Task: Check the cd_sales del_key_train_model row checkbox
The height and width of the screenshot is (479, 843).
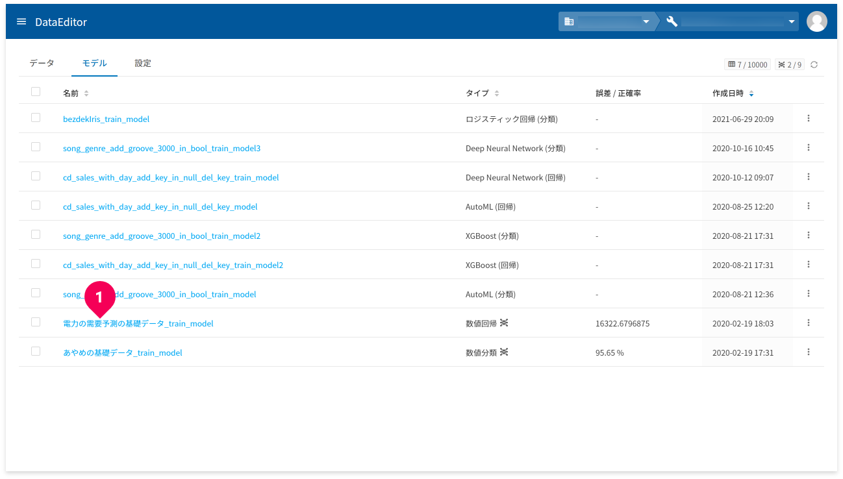Action: tap(36, 176)
